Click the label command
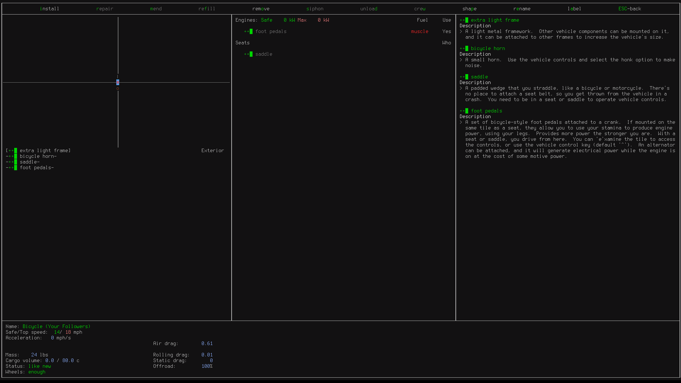The height and width of the screenshot is (383, 681). pos(574,9)
